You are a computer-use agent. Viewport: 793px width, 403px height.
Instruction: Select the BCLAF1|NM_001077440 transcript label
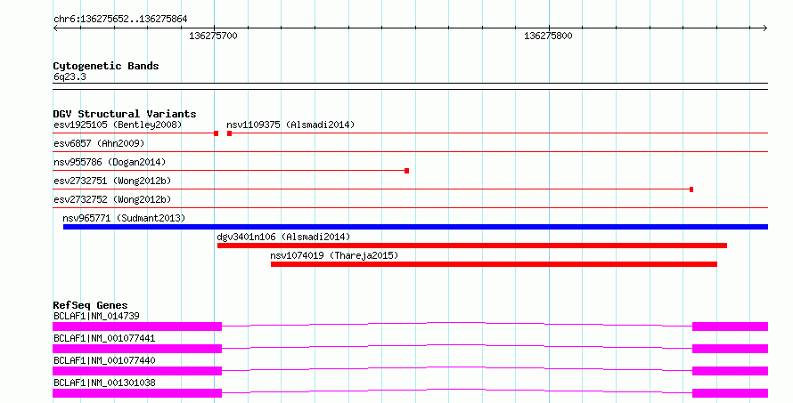104,360
